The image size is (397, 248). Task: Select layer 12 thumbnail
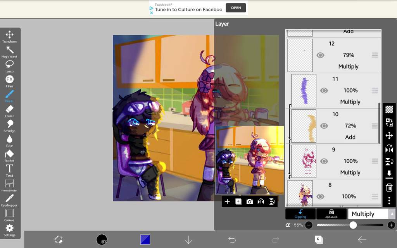[x=300, y=55]
